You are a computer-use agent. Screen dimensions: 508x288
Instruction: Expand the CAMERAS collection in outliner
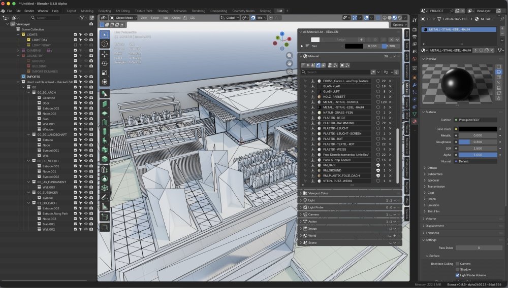tap(18, 50)
